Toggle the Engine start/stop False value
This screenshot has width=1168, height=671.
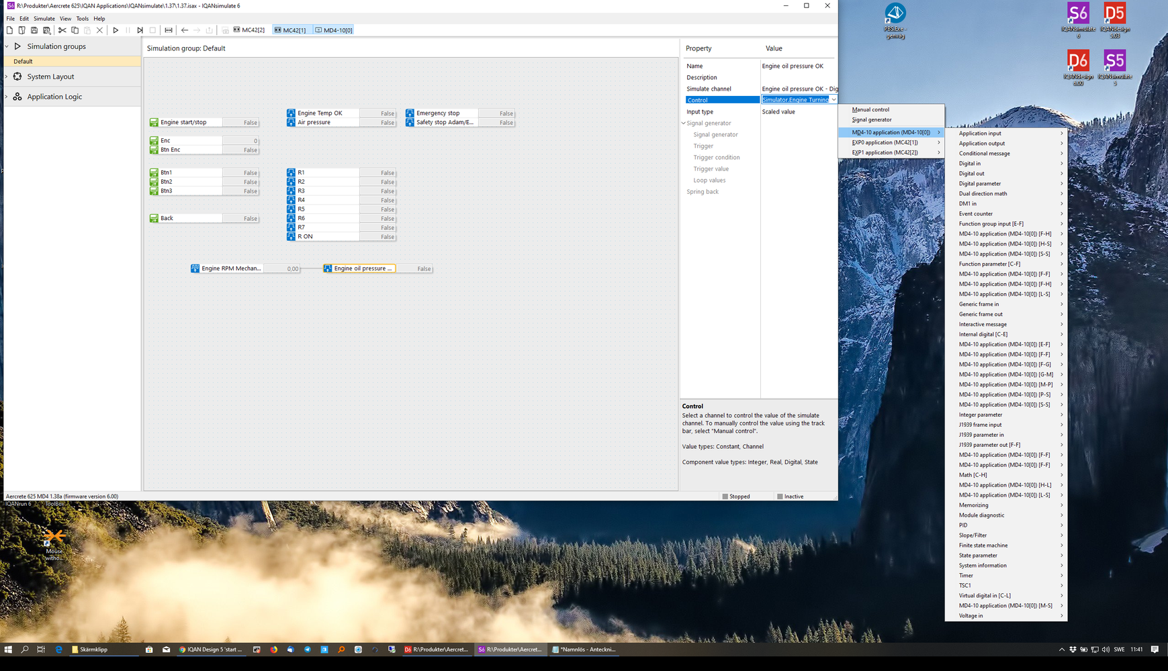click(240, 123)
